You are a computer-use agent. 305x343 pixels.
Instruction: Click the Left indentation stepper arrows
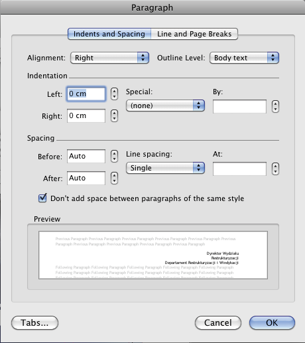click(114, 94)
